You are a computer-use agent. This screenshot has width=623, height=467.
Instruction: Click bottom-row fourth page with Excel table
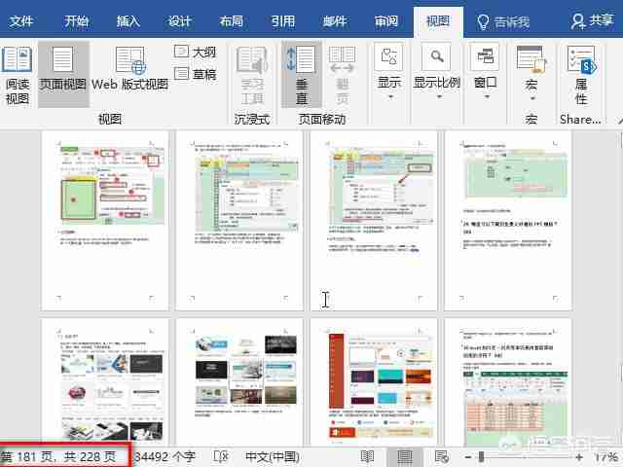(508, 382)
